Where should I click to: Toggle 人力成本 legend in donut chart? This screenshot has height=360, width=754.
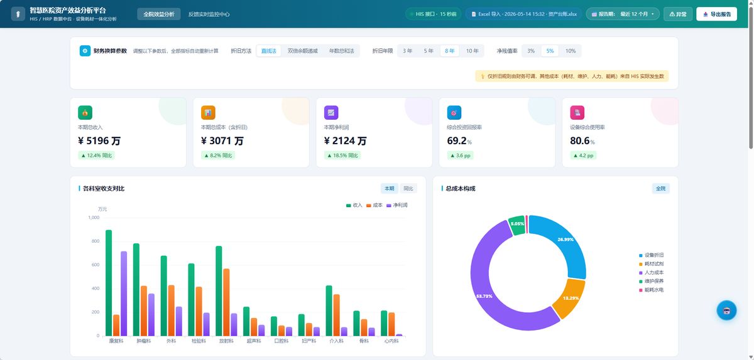(x=652, y=273)
